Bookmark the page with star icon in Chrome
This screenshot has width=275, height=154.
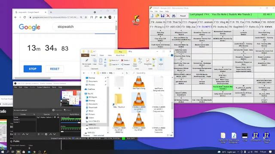click(x=86, y=17)
